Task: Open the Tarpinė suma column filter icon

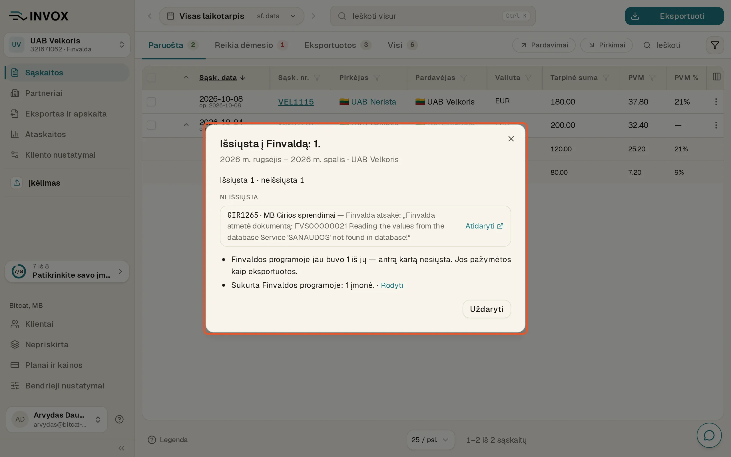Action: 606,78
